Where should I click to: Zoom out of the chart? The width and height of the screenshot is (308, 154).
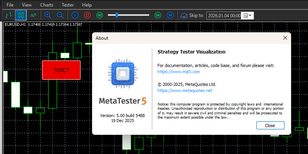click(x=60, y=15)
